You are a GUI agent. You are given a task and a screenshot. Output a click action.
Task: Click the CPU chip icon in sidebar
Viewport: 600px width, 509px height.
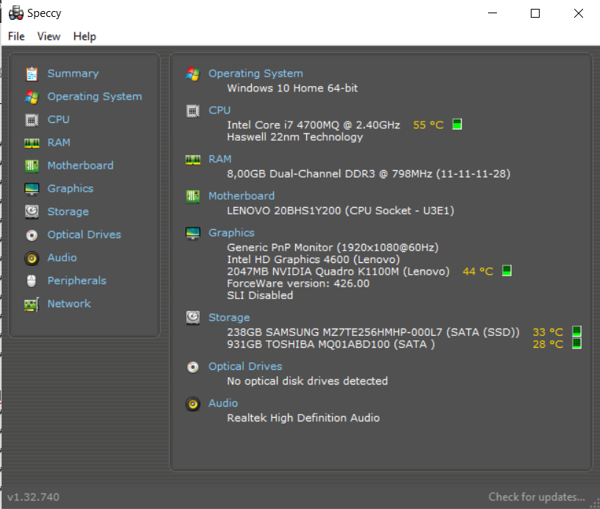[32, 119]
